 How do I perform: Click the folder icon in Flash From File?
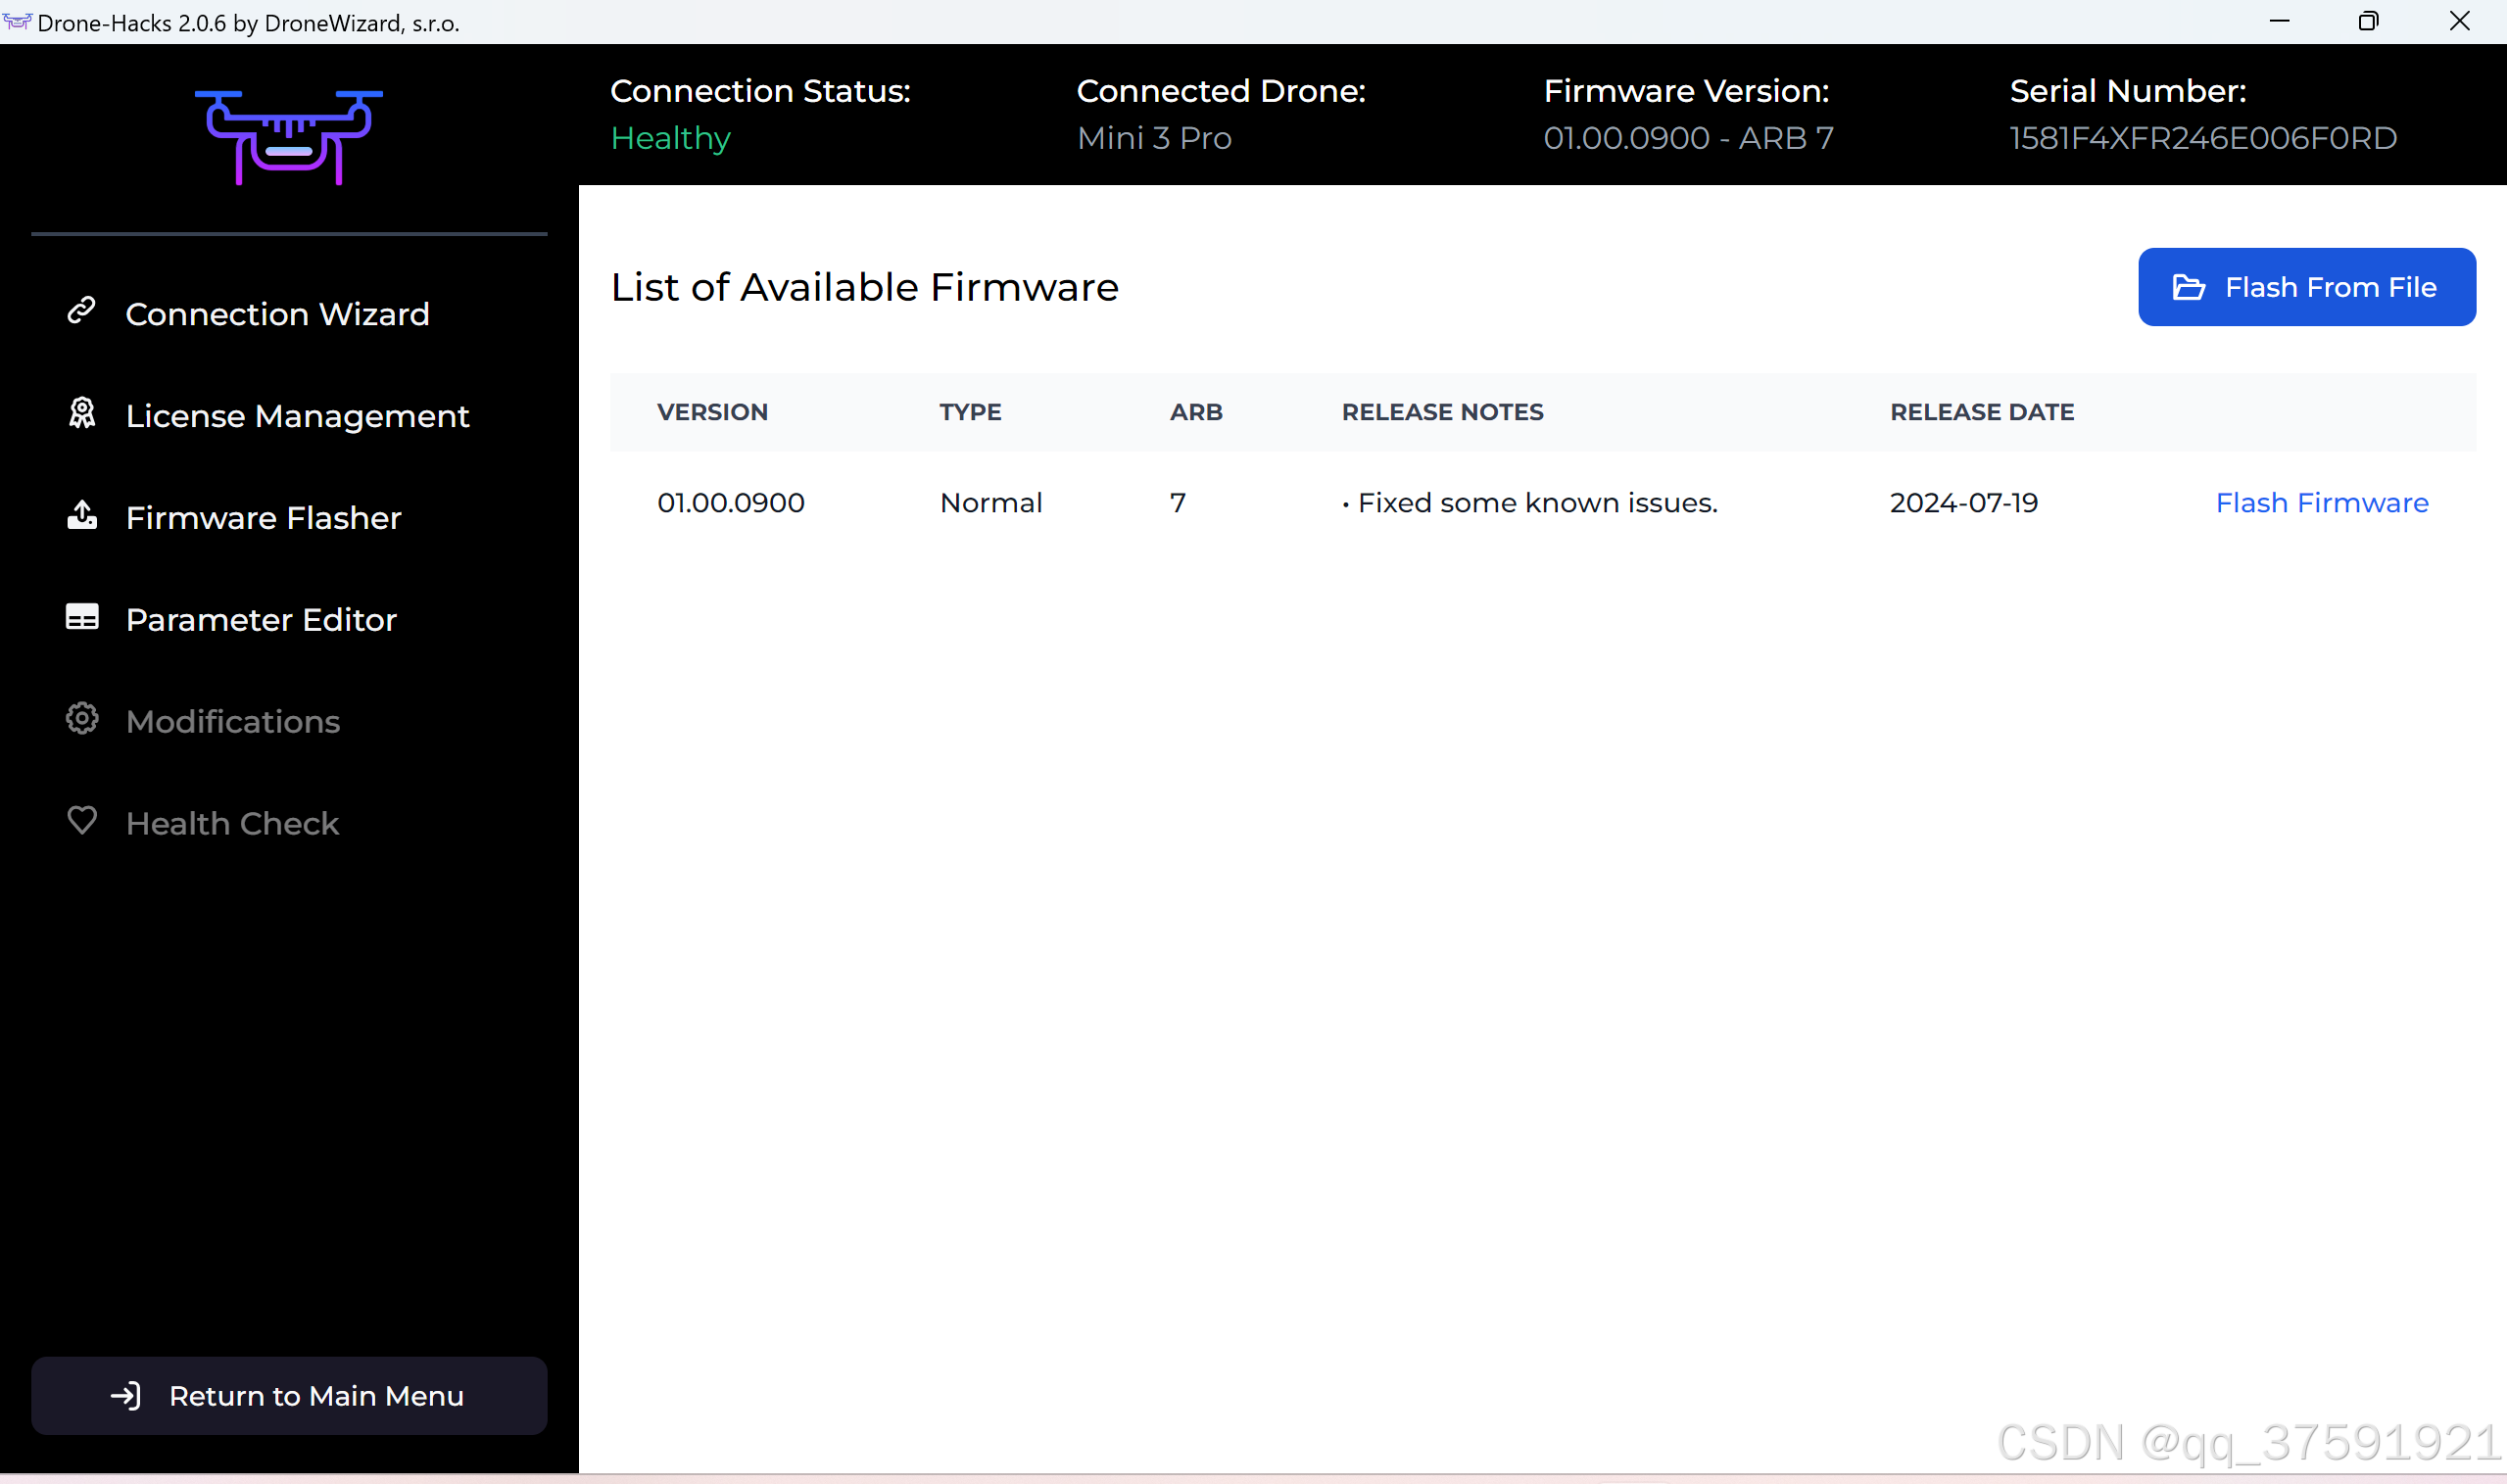pos(2189,288)
